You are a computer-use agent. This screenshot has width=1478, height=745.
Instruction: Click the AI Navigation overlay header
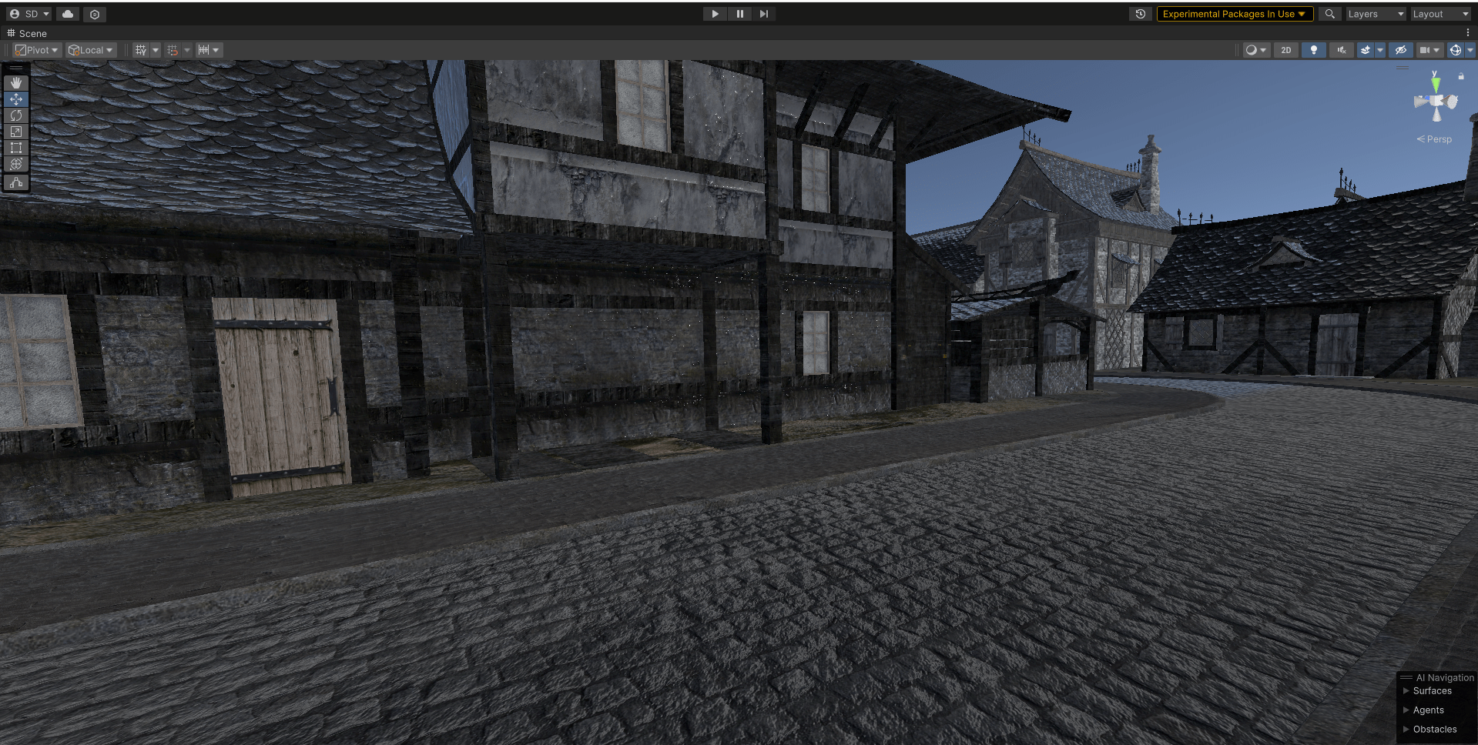click(1437, 678)
